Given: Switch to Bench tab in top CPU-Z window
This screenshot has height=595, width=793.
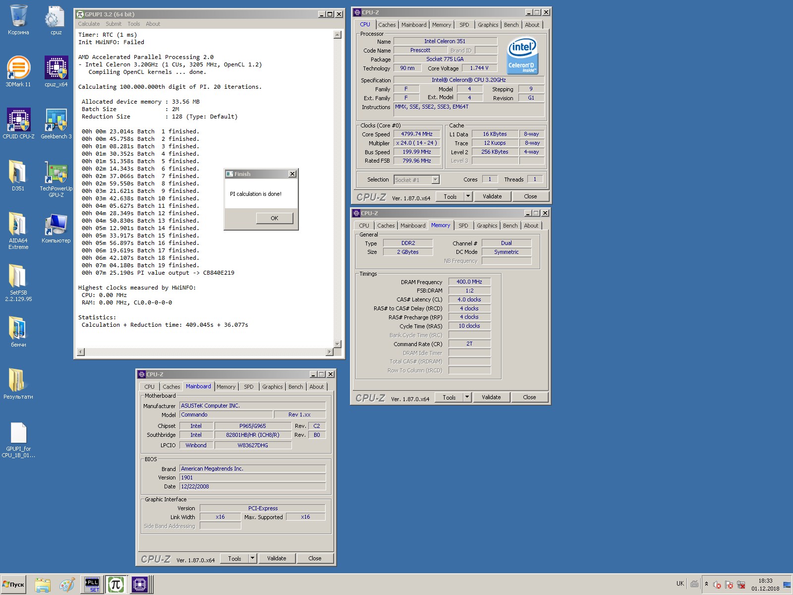Looking at the screenshot, I should click(x=511, y=25).
